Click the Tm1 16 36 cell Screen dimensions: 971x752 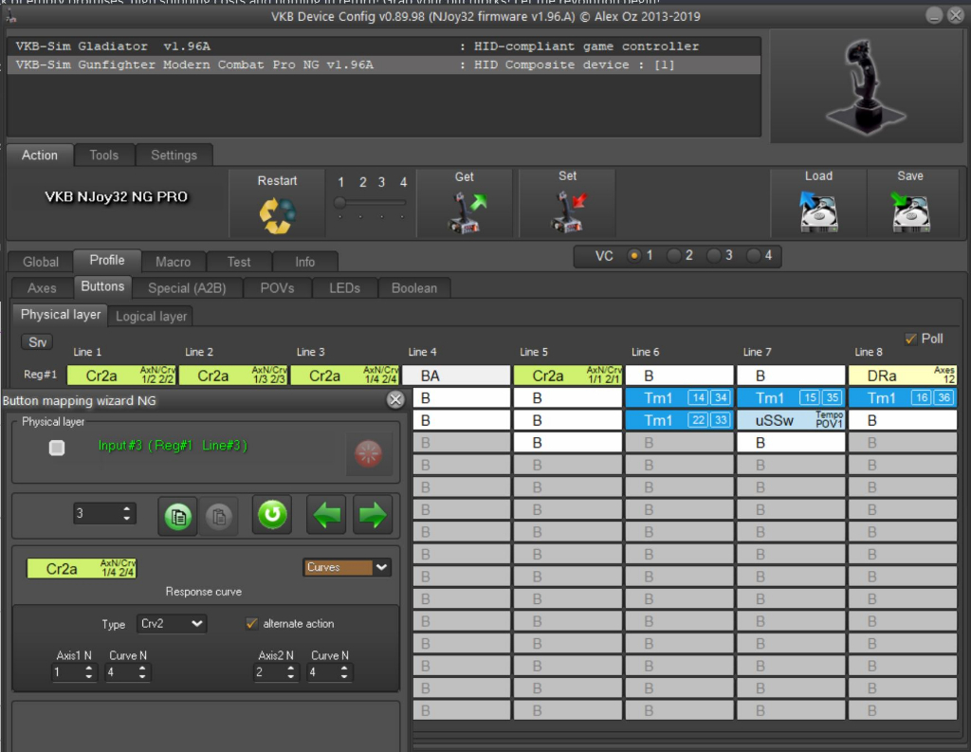point(903,397)
